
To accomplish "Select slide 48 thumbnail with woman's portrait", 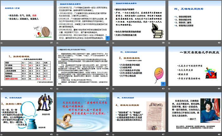I will coord(195,112).
